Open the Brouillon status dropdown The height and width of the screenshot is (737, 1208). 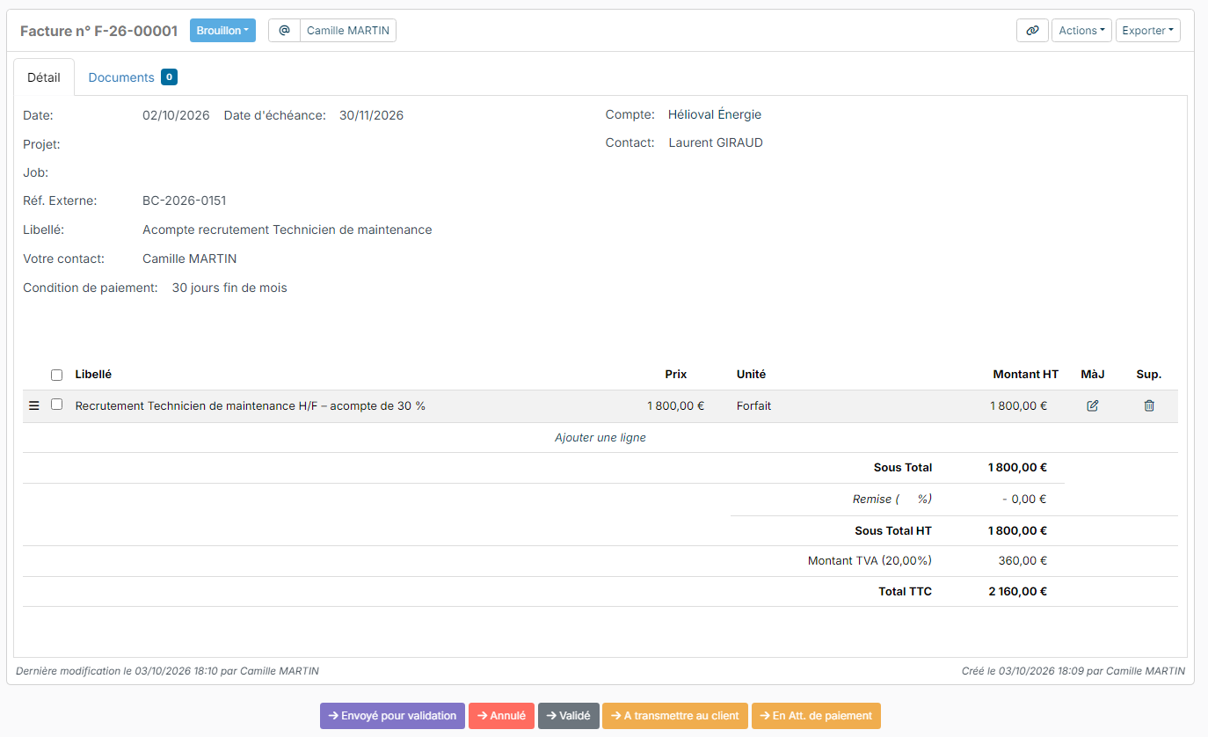222,31
